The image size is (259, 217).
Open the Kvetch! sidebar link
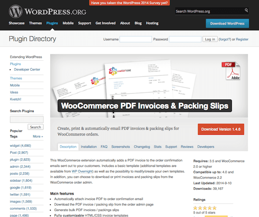click(x=16, y=99)
